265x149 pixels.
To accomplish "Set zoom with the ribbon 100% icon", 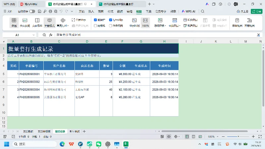I will click(145, 20).
